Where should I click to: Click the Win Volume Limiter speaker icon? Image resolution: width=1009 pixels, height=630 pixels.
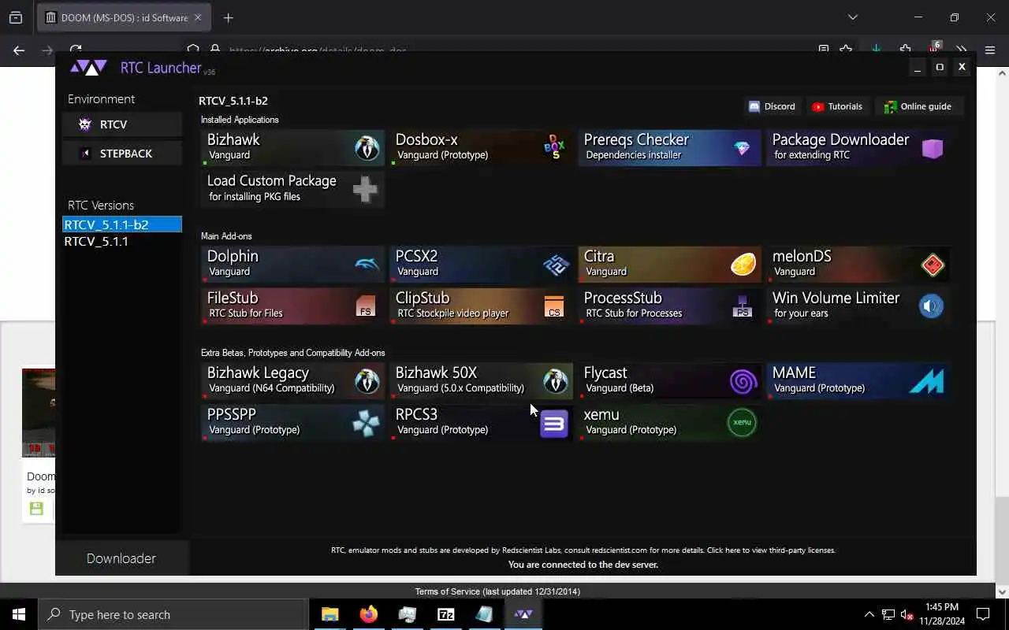coord(932,306)
